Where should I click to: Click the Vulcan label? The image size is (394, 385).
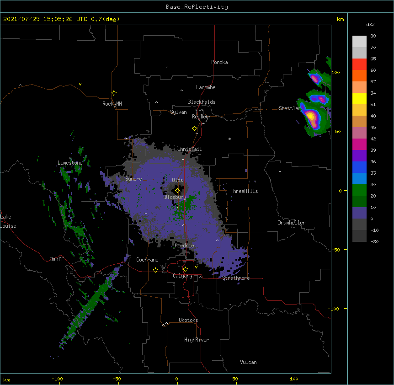[x=248, y=362]
